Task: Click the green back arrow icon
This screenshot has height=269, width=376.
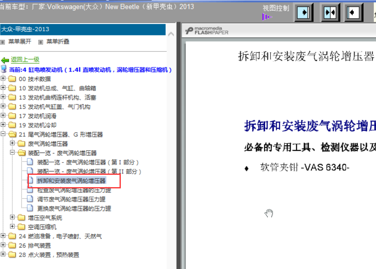Action: coord(5,60)
